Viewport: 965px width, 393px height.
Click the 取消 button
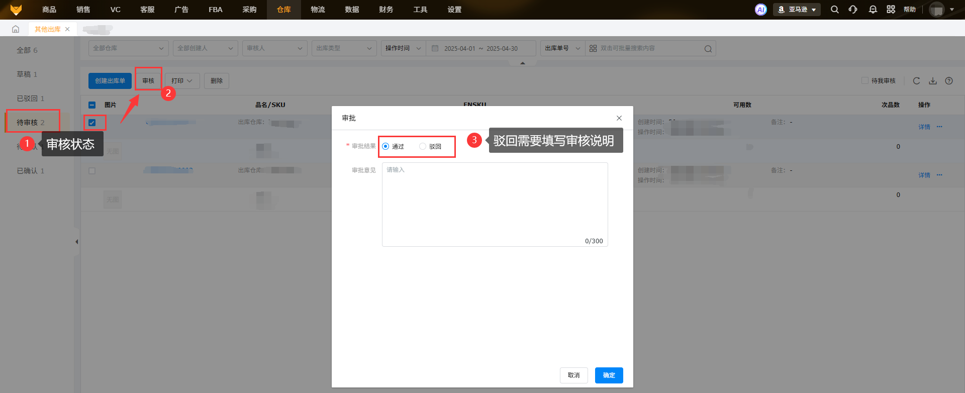coord(573,375)
